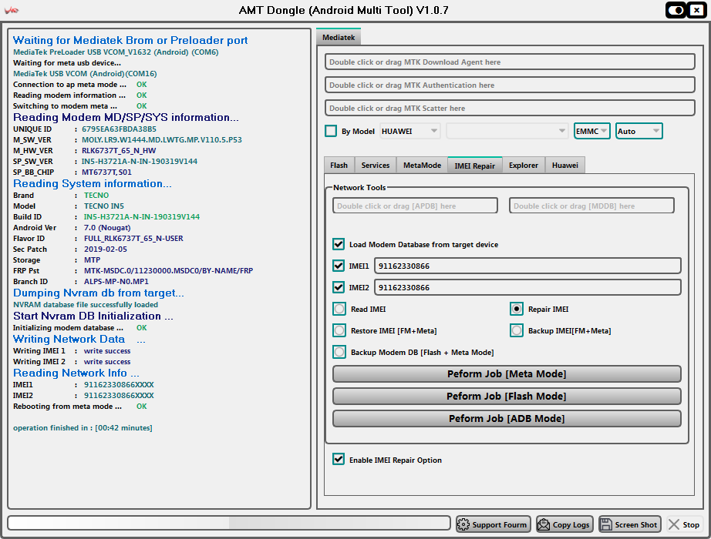Screen dimensions: 711x539
Task: Open the Explorer tab
Action: point(524,165)
